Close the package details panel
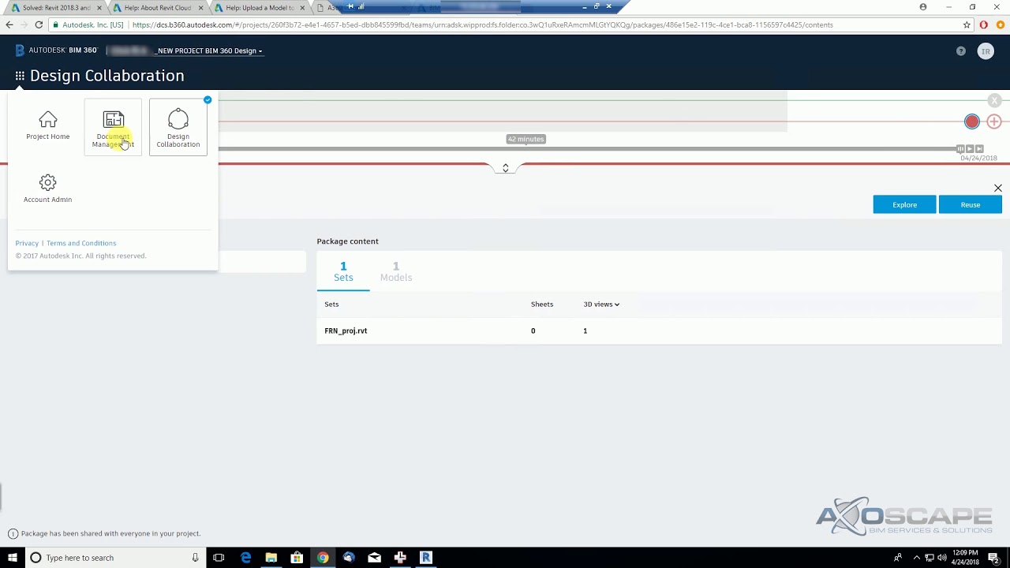The width and height of the screenshot is (1010, 568). (x=998, y=188)
